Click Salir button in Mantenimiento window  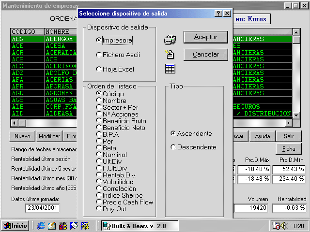click(x=289, y=136)
